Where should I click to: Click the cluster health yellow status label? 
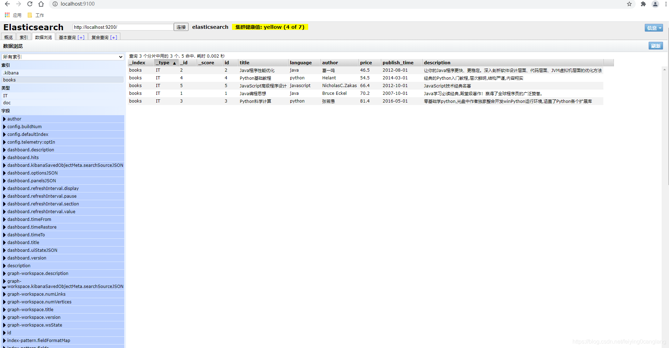tap(270, 27)
